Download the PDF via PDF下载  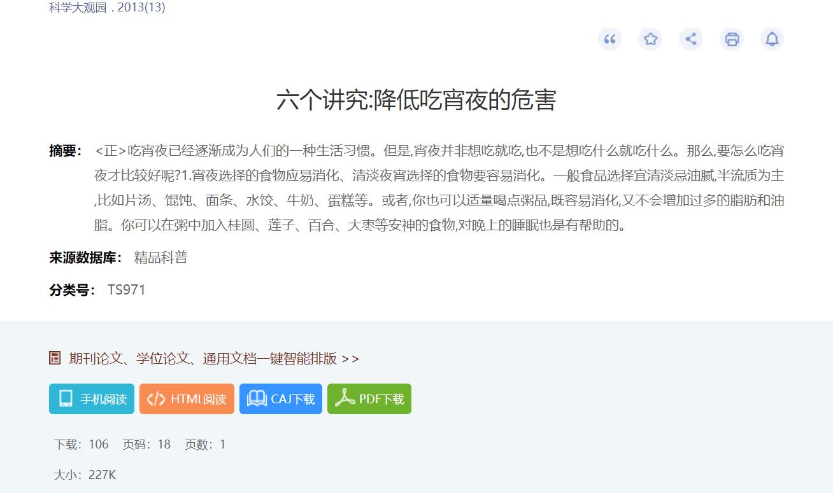pos(369,399)
